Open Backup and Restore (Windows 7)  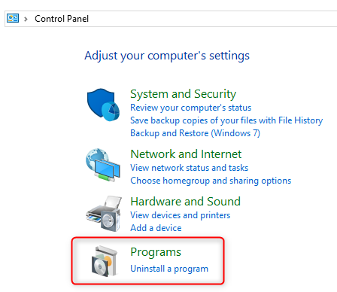click(195, 133)
